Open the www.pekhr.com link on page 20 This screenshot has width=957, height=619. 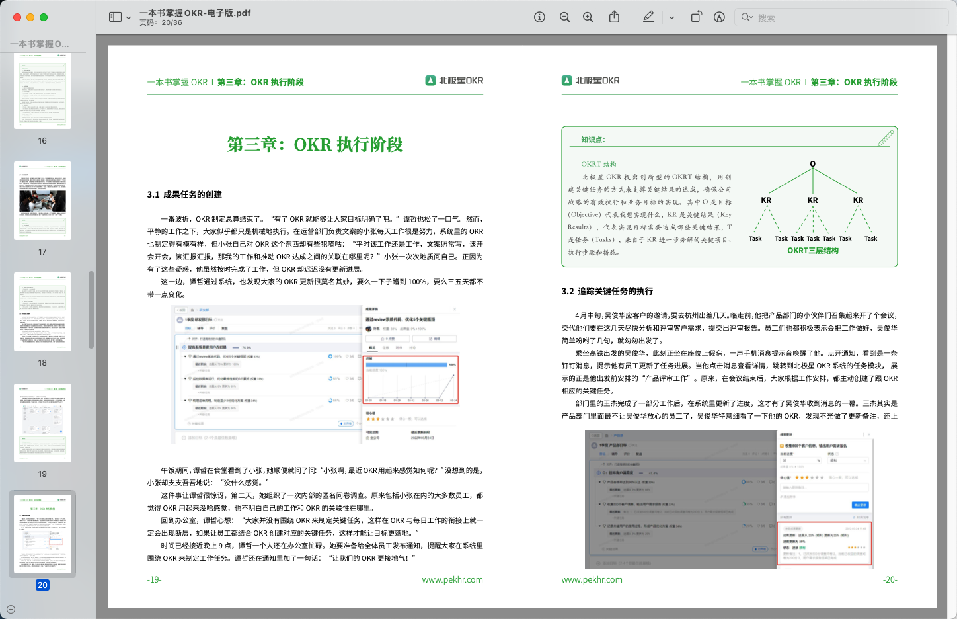(x=592, y=580)
